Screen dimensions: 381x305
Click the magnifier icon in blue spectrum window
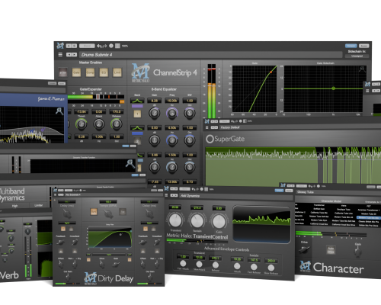click(x=59, y=111)
